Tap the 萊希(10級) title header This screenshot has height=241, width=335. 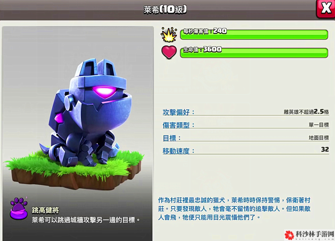(165, 9)
